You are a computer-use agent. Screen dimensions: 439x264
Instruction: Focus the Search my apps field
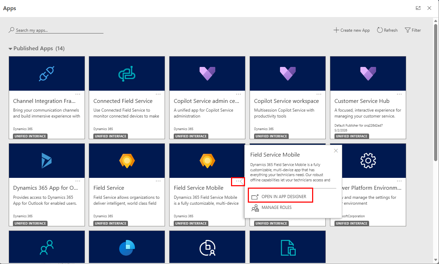pyautogui.click(x=59, y=30)
